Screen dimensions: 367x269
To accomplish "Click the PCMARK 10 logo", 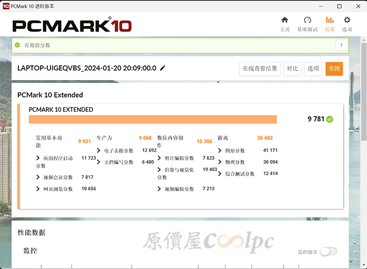I will click(x=72, y=24).
